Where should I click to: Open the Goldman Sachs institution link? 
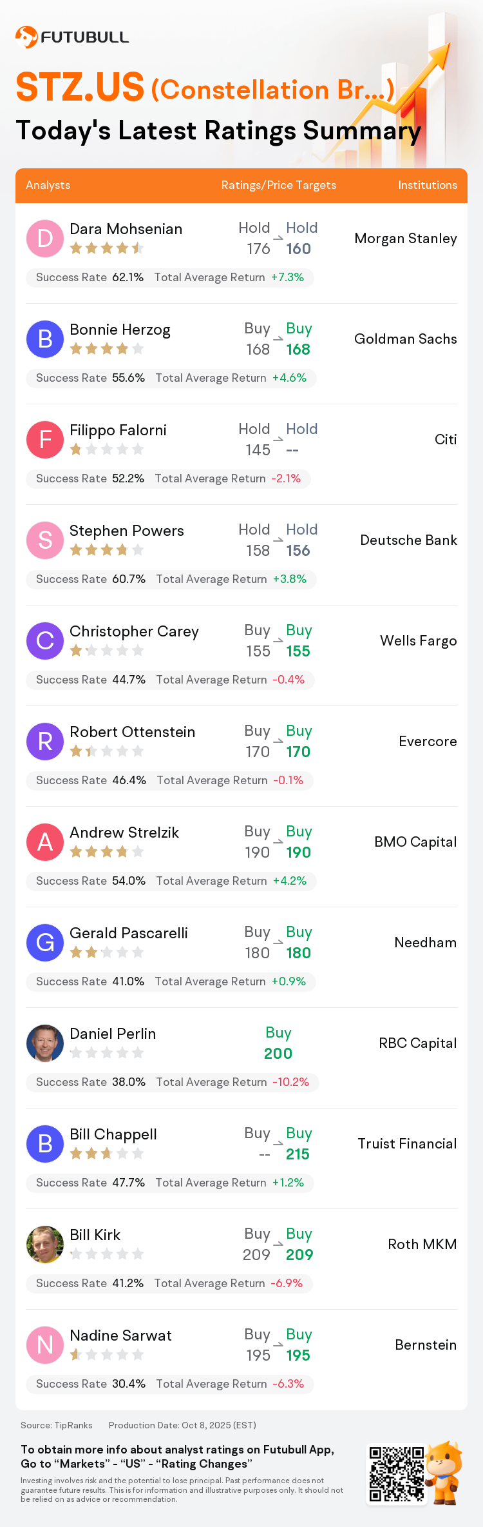[x=405, y=339]
